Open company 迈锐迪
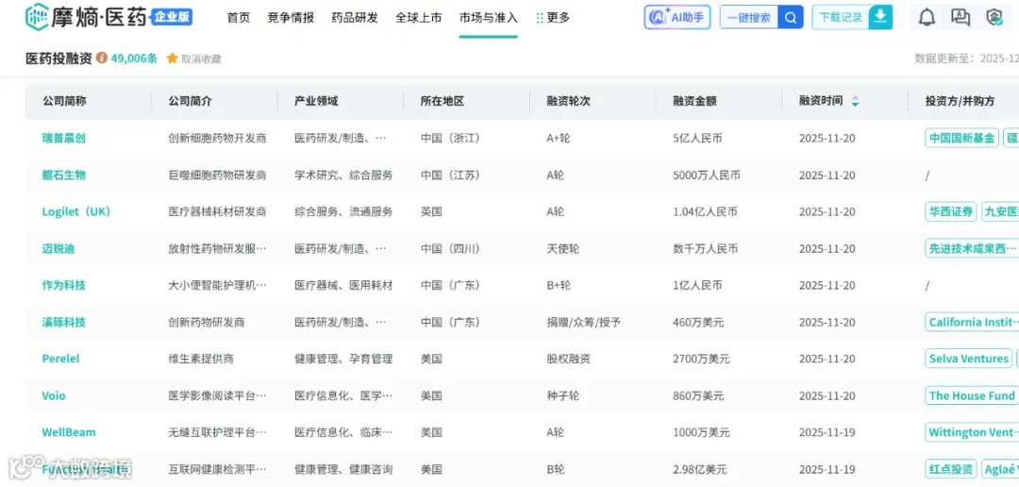1019x487 pixels. (58, 248)
